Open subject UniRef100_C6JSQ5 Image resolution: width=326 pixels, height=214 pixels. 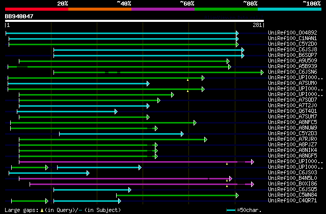pyautogui.click(x=292, y=189)
